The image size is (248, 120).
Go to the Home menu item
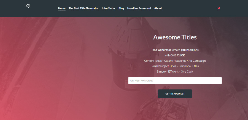[62, 8]
